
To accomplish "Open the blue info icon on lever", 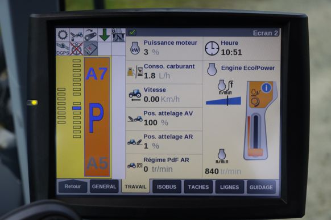I will [266, 87].
